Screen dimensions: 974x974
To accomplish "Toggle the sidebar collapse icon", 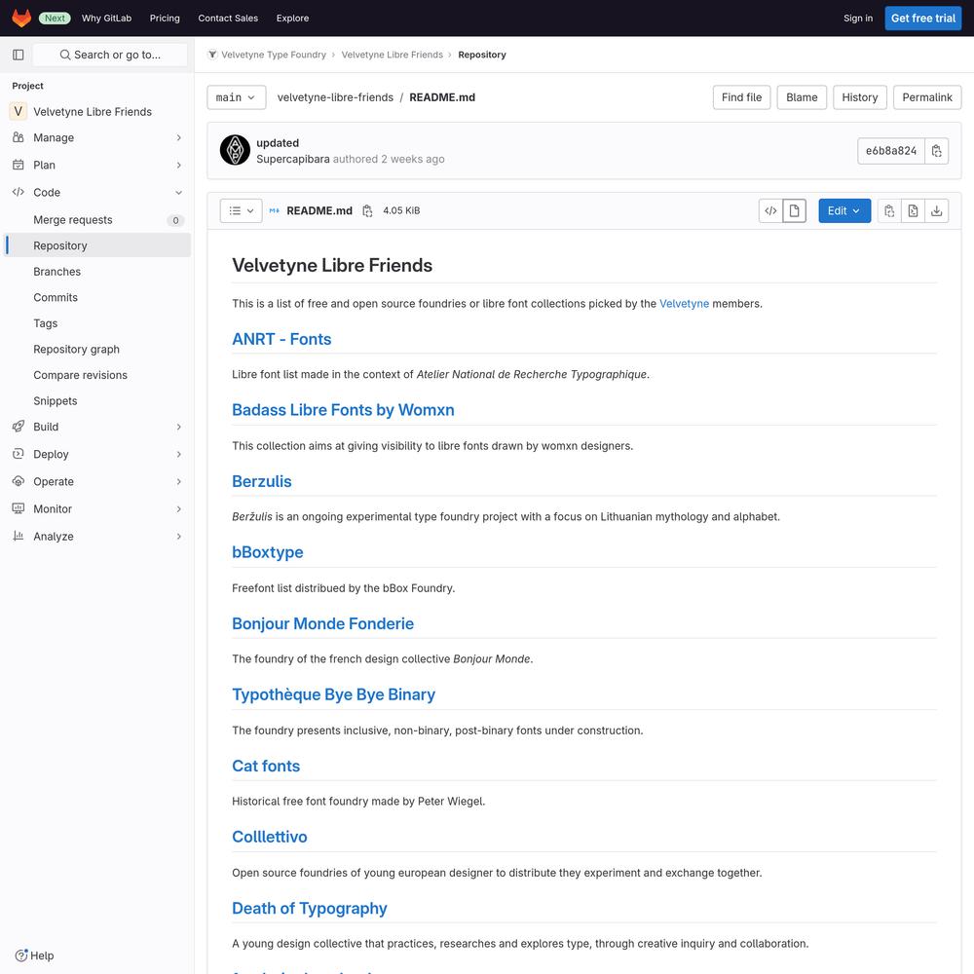I will point(18,55).
